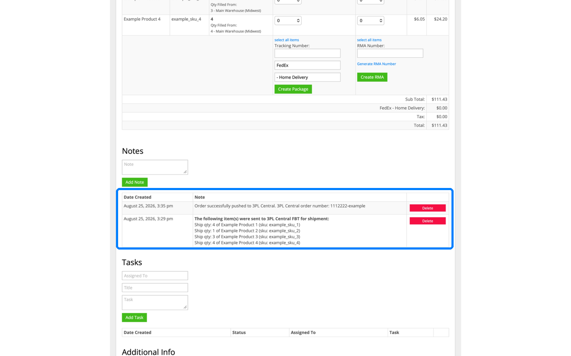Click the FedEx - Home Delivery cost row label
The image size is (571, 356).
(x=402, y=108)
